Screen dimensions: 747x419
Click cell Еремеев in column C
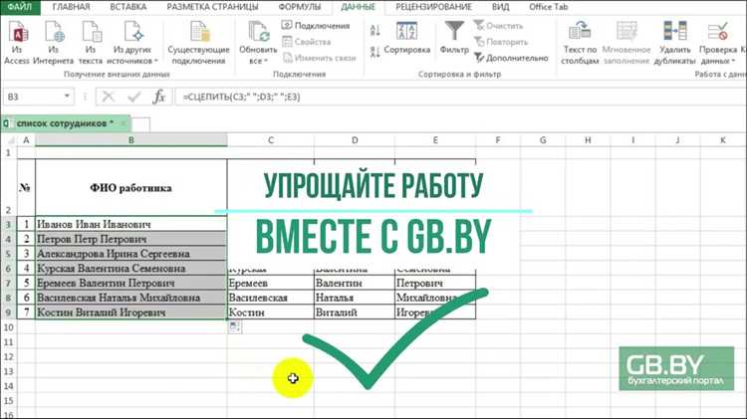click(271, 284)
